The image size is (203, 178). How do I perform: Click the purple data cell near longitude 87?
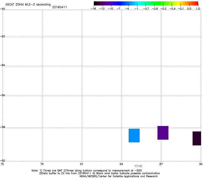tap(163, 133)
